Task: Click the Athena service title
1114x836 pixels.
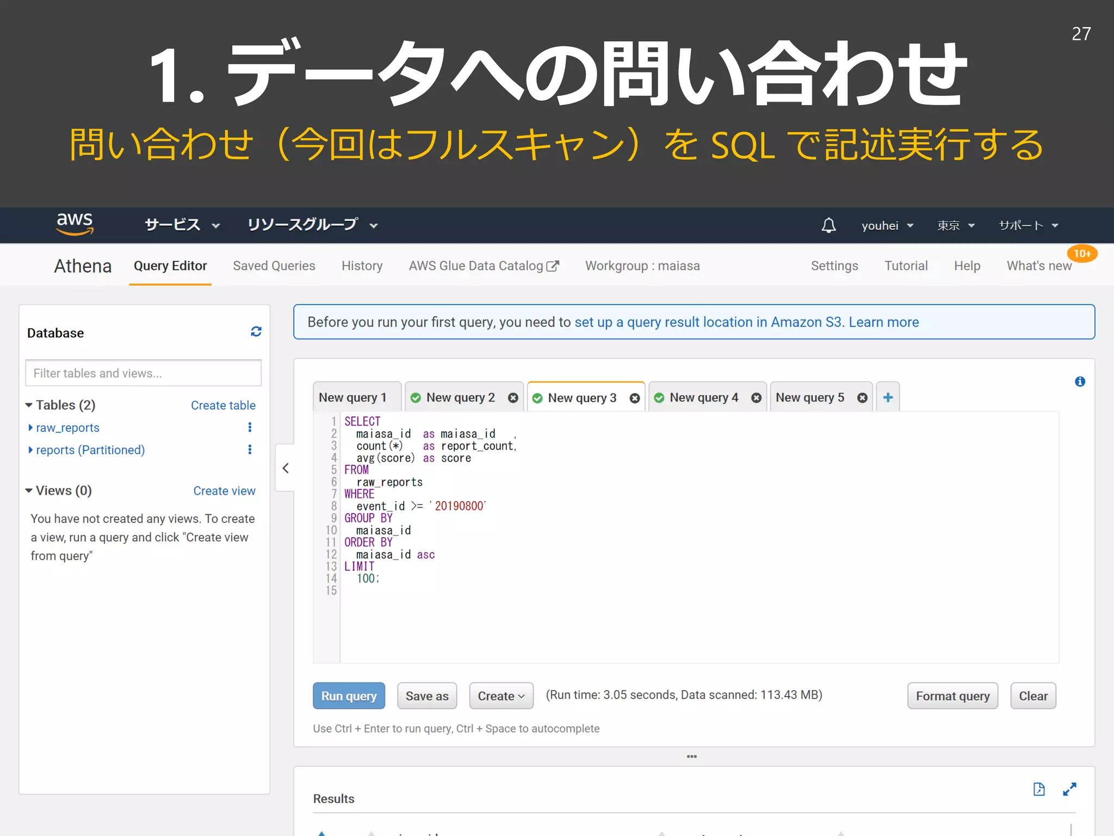Action: coord(83,266)
